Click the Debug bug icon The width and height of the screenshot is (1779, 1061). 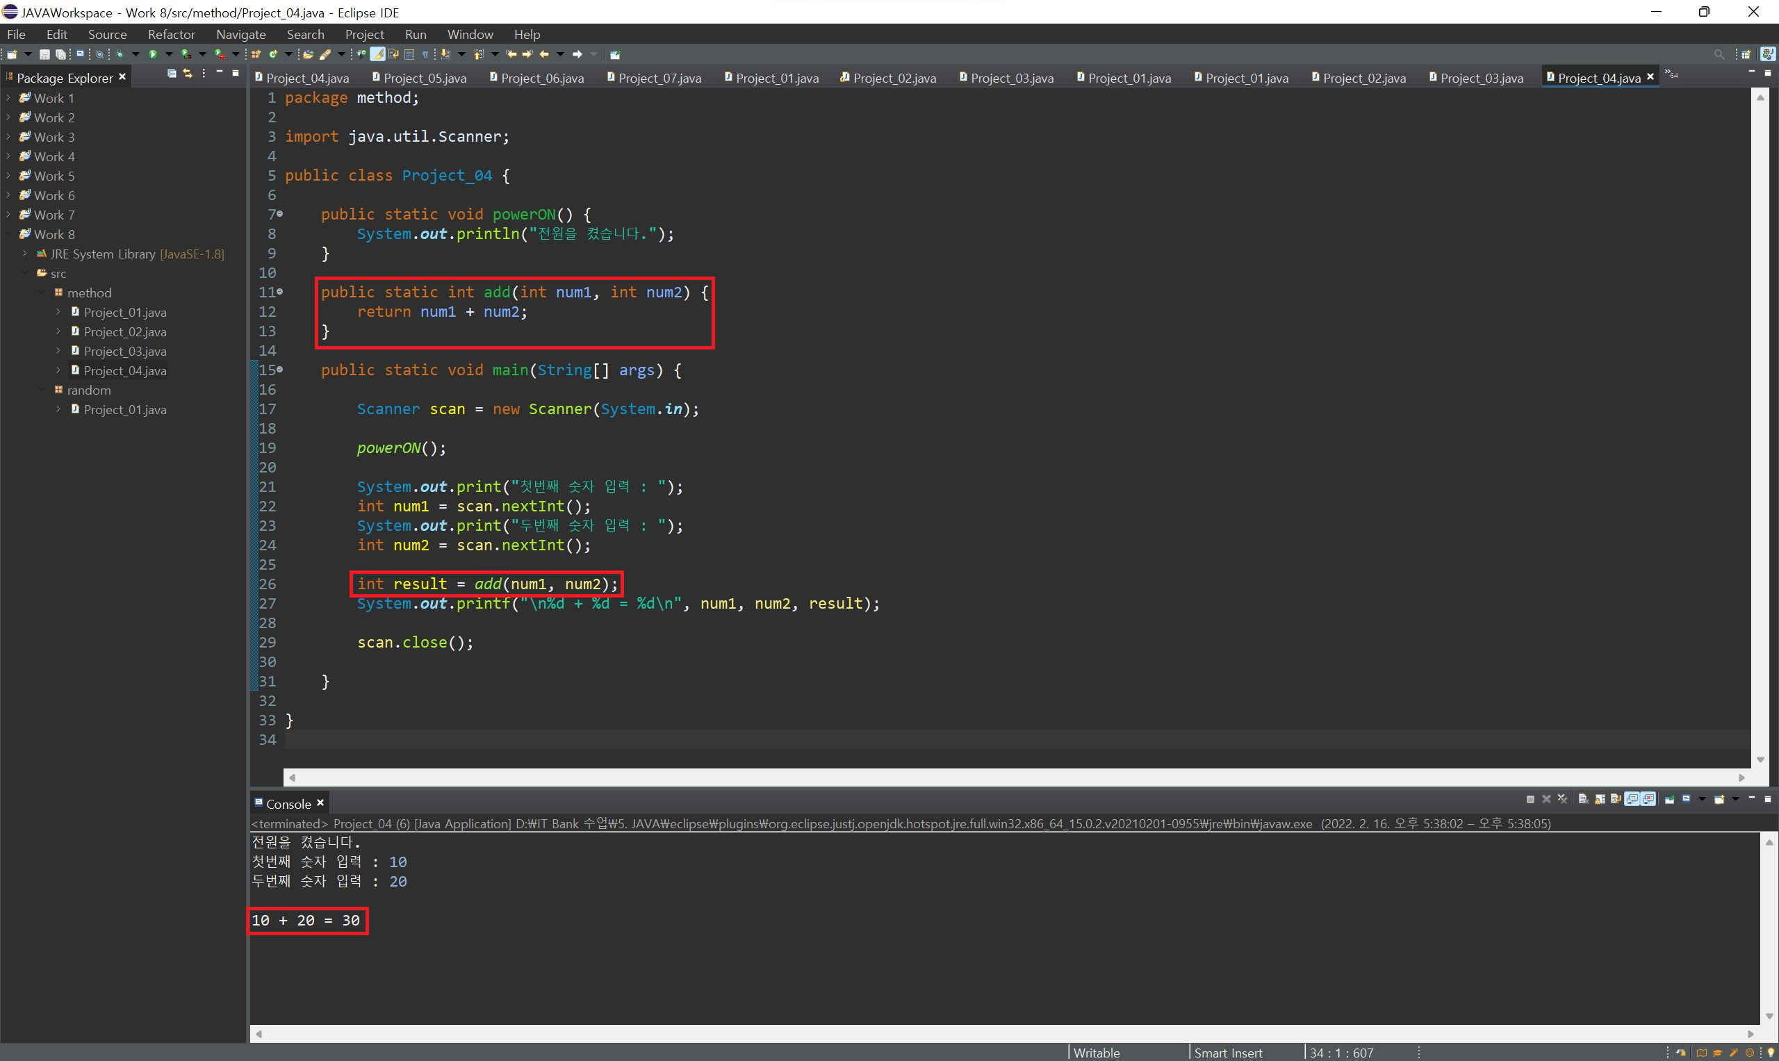pyautogui.click(x=120, y=54)
